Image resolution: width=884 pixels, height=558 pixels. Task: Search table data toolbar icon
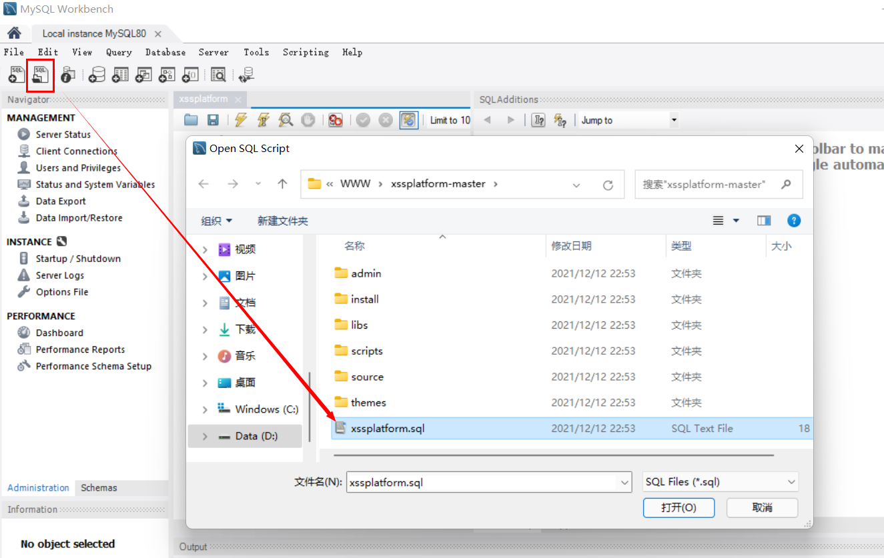pyautogui.click(x=218, y=75)
